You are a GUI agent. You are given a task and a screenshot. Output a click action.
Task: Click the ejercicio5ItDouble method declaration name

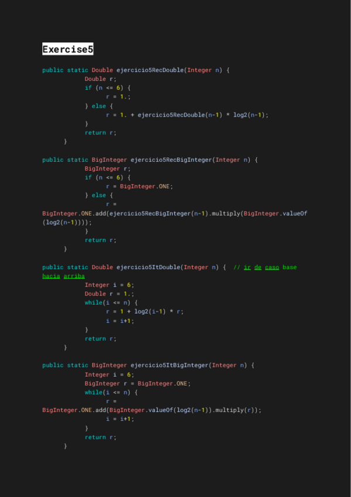[x=149, y=267]
